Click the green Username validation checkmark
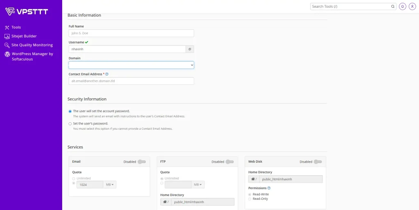Image resolution: width=419 pixels, height=210 pixels. [x=87, y=42]
